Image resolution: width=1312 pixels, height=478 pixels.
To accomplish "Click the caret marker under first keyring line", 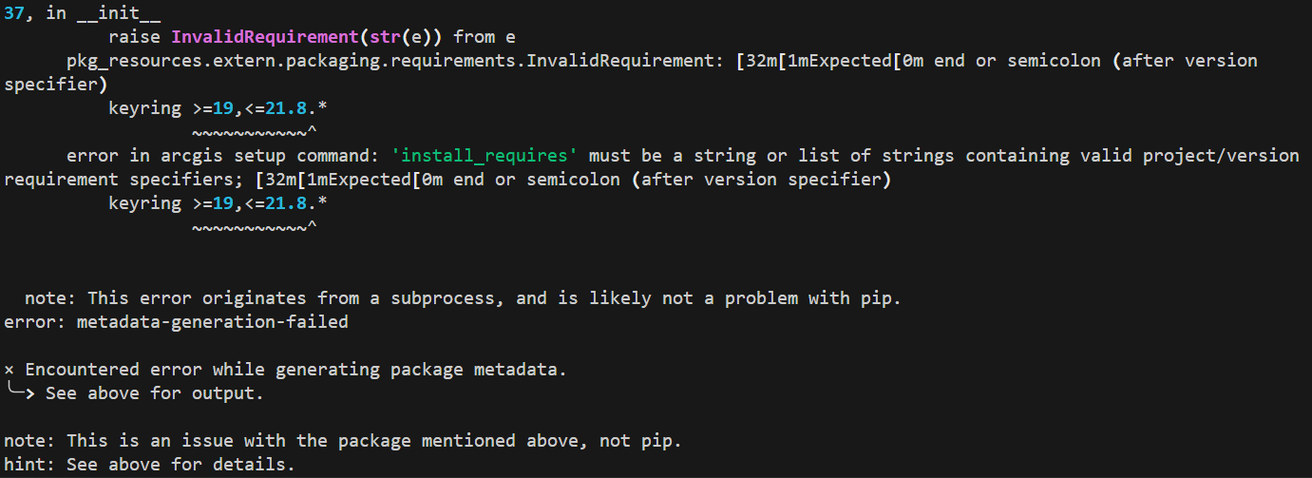I will [312, 130].
